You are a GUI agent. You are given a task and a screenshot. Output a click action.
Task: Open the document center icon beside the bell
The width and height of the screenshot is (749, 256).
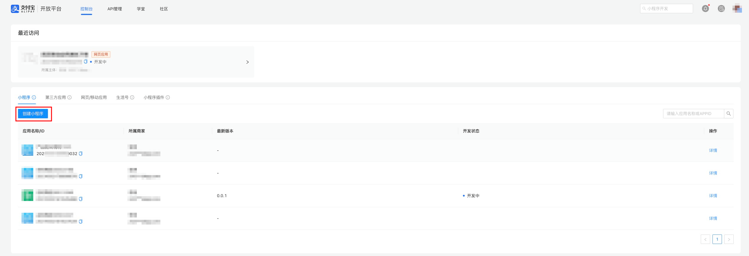pyautogui.click(x=721, y=9)
